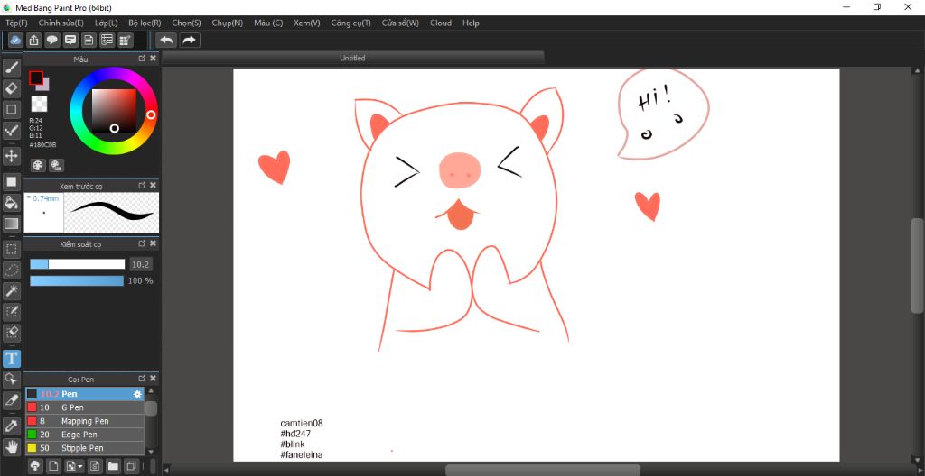Viewport: 925px width, 476px height.
Task: Click the speech bubble toolbar icon
Action: click(x=52, y=40)
